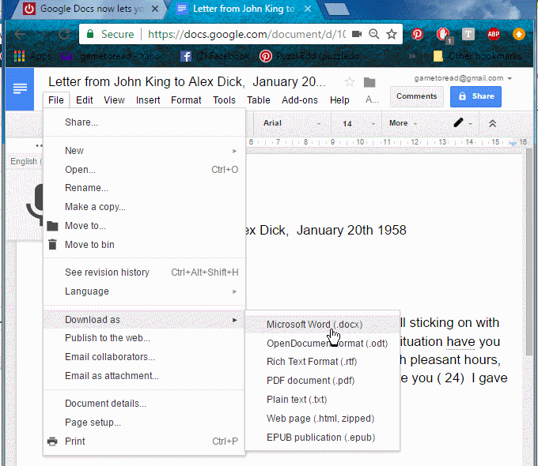
Task: Click the browser reload icon
Action: [64, 34]
